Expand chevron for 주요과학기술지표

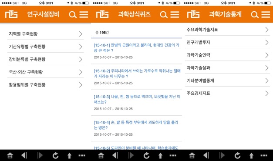(267, 30)
